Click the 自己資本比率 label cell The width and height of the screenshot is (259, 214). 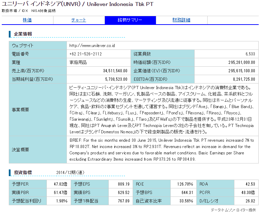coord(151,201)
